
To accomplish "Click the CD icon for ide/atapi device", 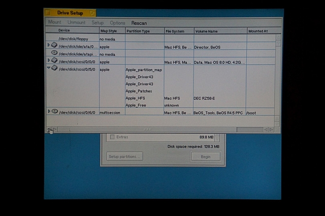I will (54, 53).
